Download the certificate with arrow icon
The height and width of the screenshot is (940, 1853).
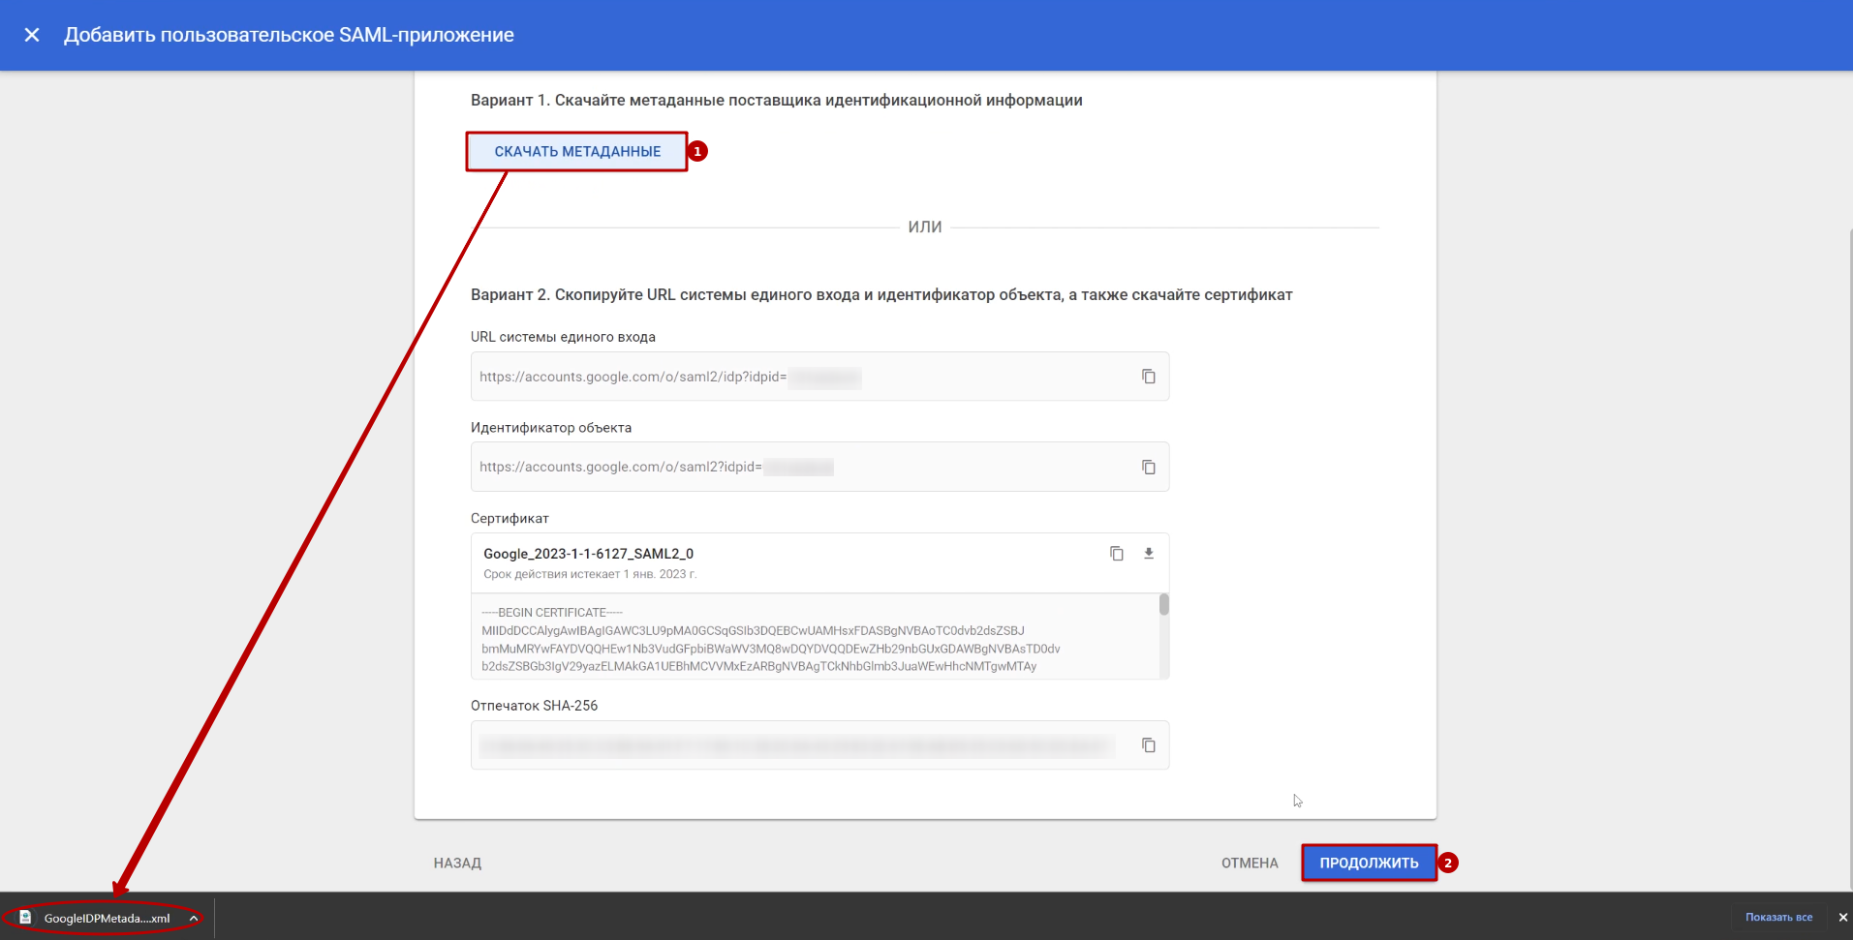1149,554
